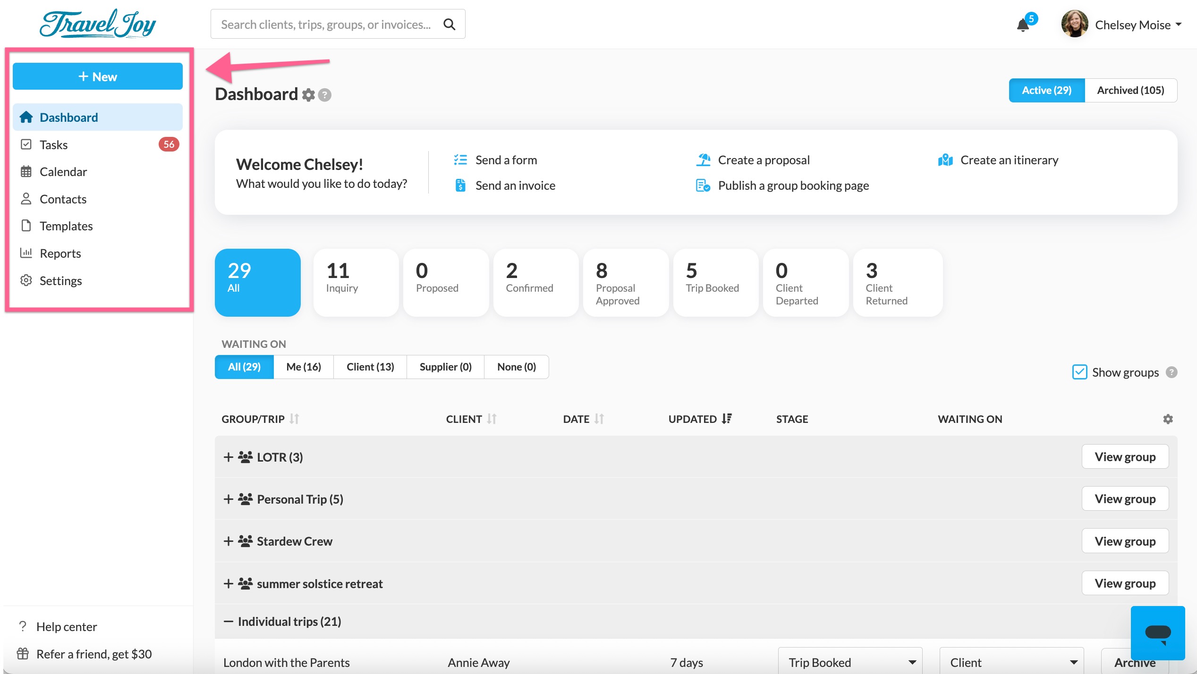Click Create a proposal link
This screenshot has height=674, width=1197.
point(763,160)
